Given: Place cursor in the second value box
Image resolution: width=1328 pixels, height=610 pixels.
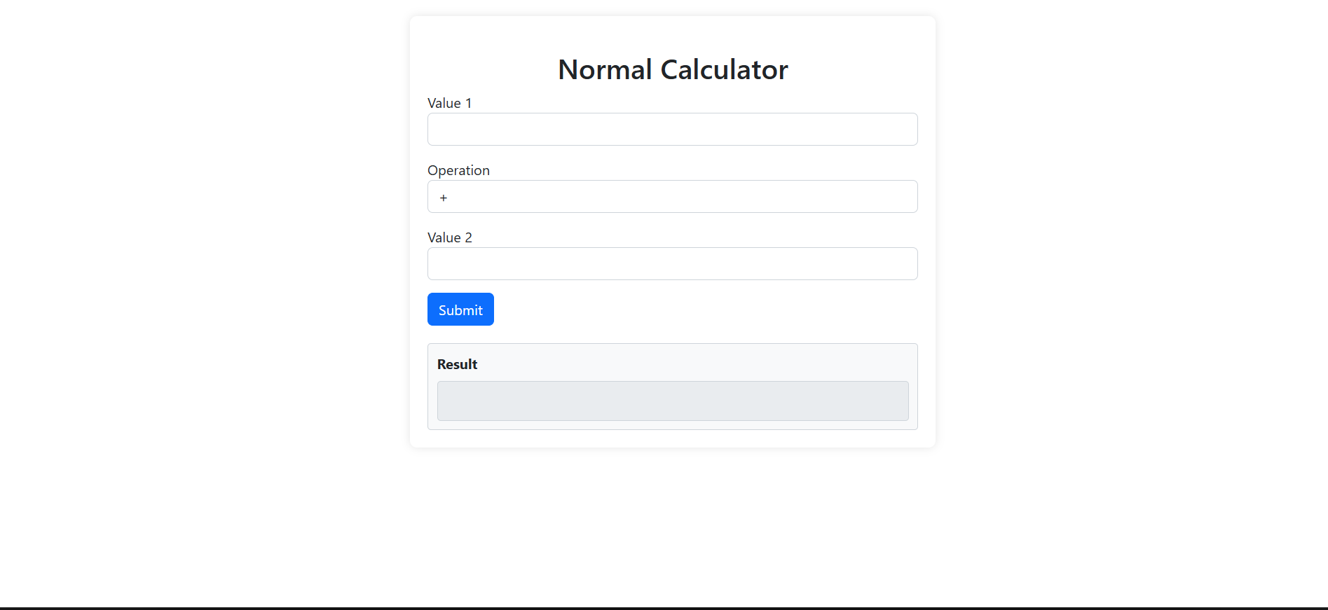Looking at the screenshot, I should tap(672, 264).
